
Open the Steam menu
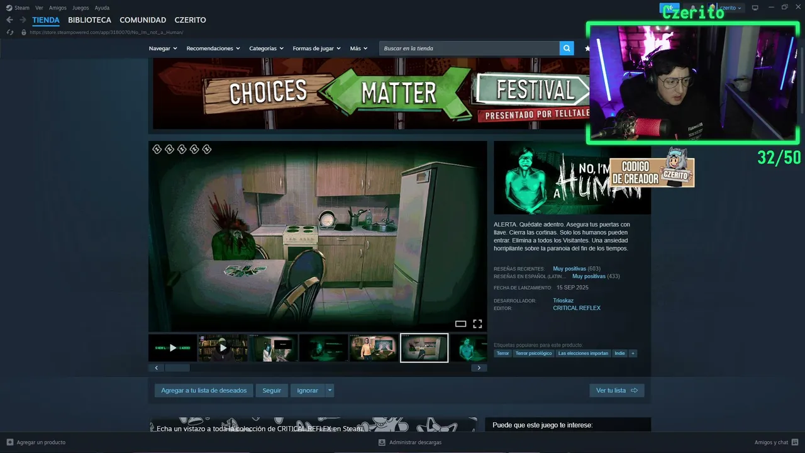(x=22, y=8)
